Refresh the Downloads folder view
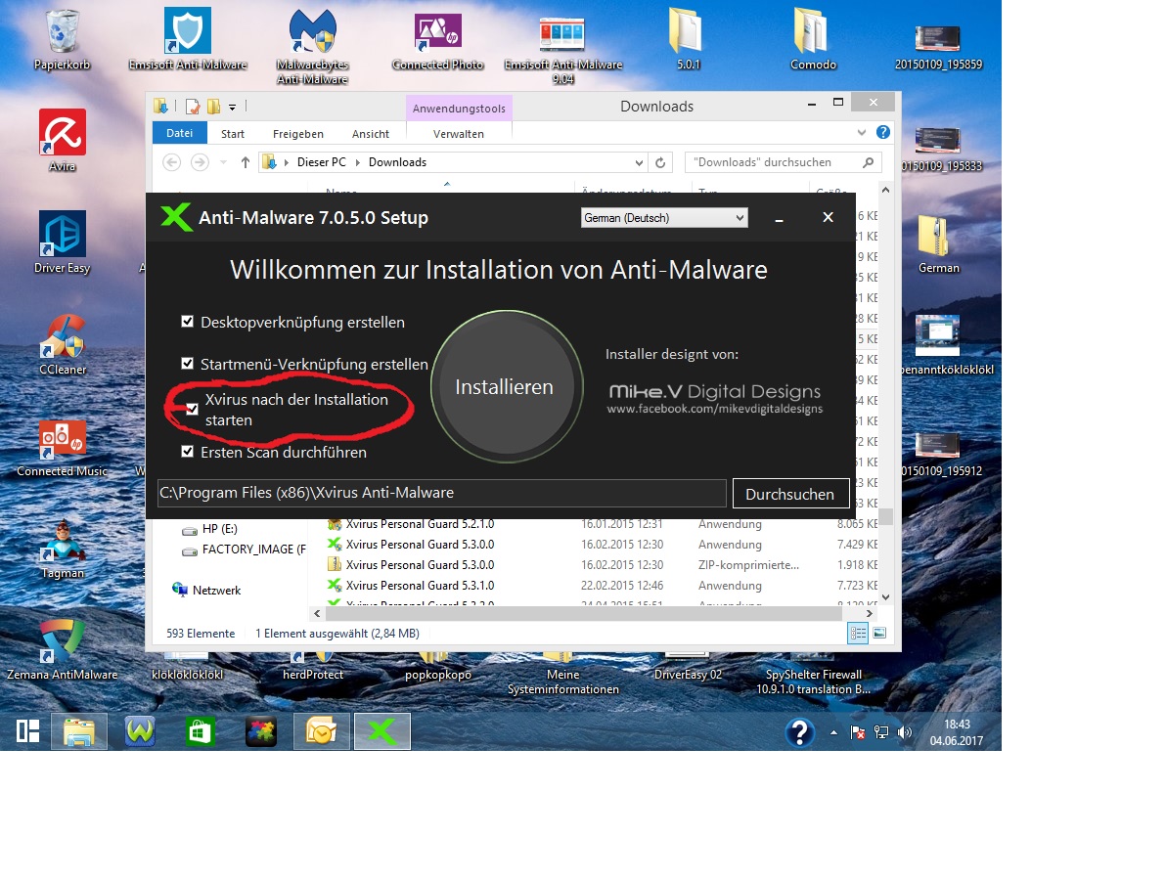 coord(660,162)
